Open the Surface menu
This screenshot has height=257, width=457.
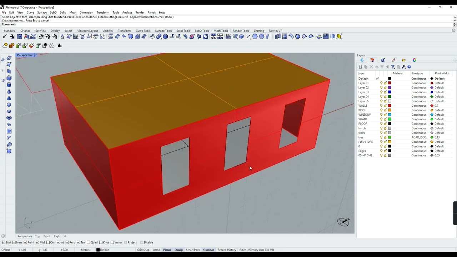(x=42, y=12)
